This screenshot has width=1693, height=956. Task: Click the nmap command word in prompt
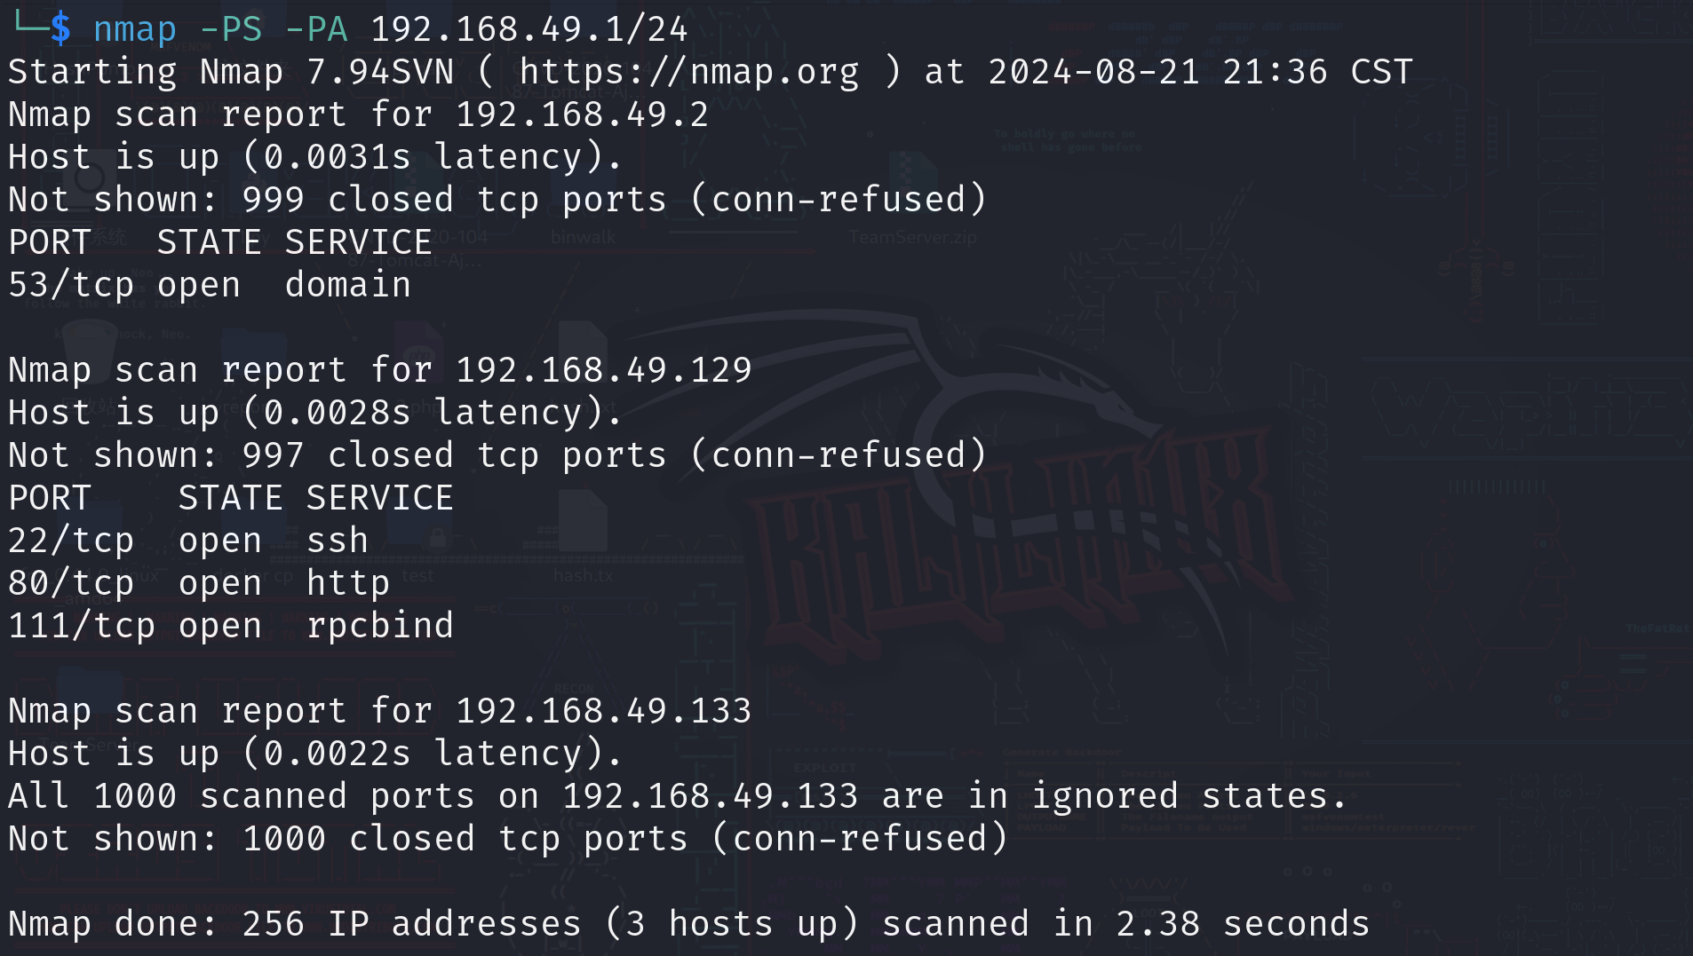135,29
